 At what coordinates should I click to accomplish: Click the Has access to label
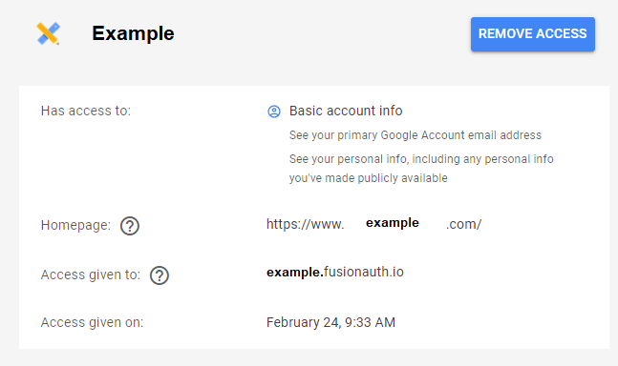coord(86,111)
